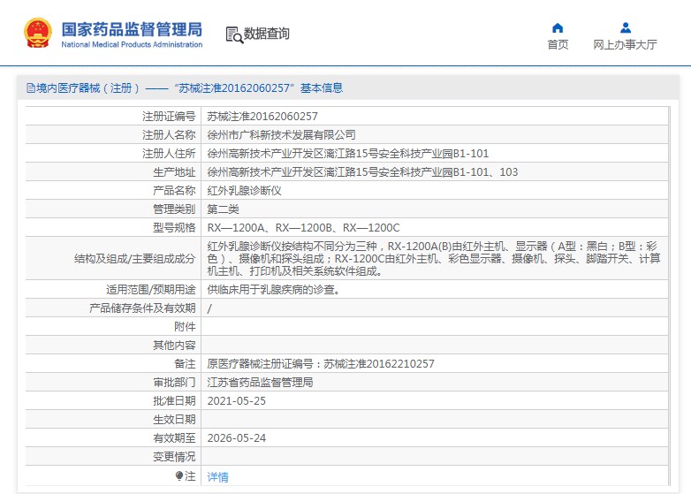
Task: Select the model spec RX—1200A、RX—1200B、RX—1200C
Action: click(303, 227)
